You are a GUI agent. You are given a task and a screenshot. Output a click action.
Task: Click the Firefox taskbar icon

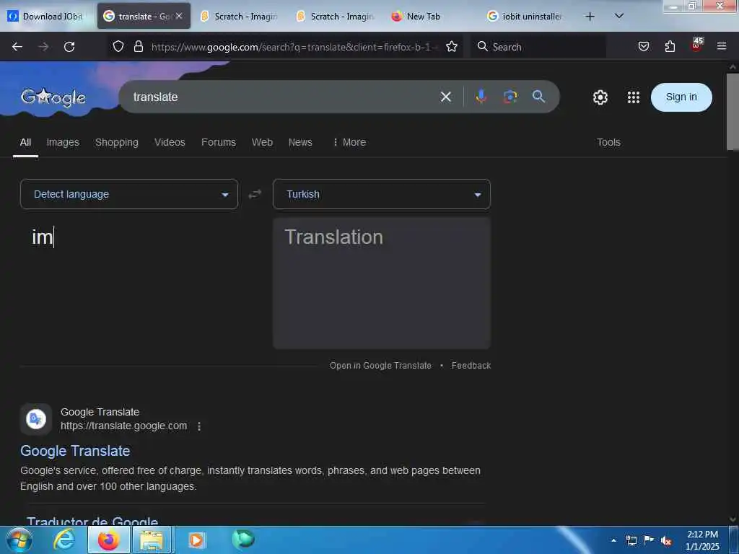click(108, 540)
